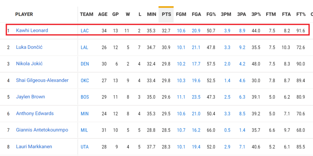Sort by the FT% column header
Image resolution: width=313 pixels, height=156 pixels.
(x=301, y=14)
